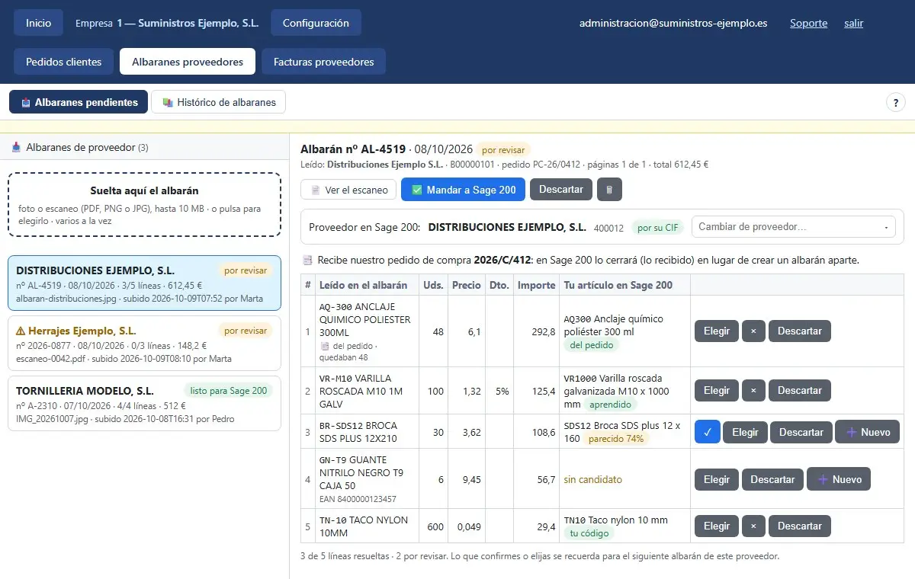
Task: Open the help question mark icon
Action: (x=894, y=102)
